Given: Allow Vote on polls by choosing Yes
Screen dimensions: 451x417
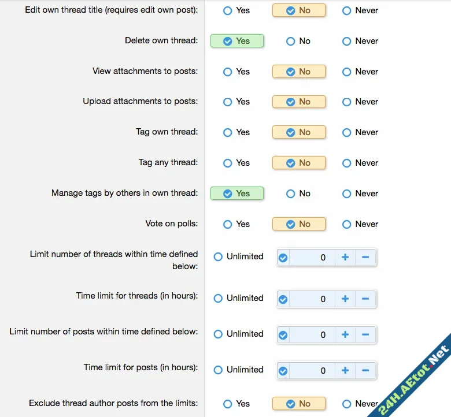Looking at the screenshot, I should [x=228, y=224].
